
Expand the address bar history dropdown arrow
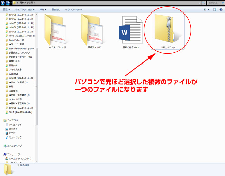[x=200, y=3]
